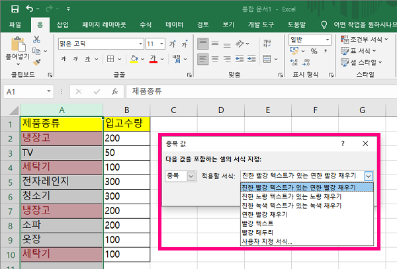Open the Quick Access Toolbar customize arrow
Viewport: 397px width, 269px height.
pos(68,9)
